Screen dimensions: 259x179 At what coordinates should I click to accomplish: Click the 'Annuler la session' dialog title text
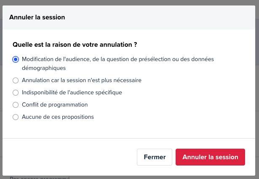(x=37, y=17)
